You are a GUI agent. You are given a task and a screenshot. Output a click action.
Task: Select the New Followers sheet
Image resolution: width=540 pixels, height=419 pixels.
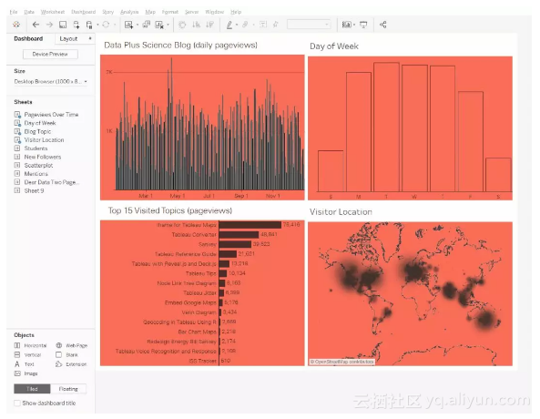click(38, 157)
